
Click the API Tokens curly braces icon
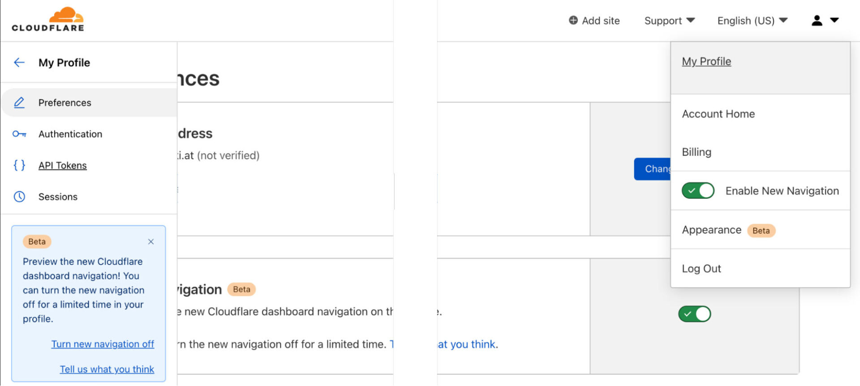[19, 165]
